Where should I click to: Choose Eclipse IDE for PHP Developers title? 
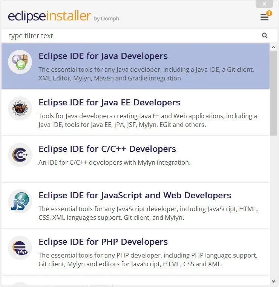[103, 242]
